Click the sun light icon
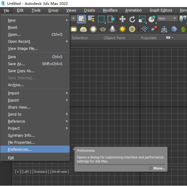Screen dimensions: 187x186 122,29
